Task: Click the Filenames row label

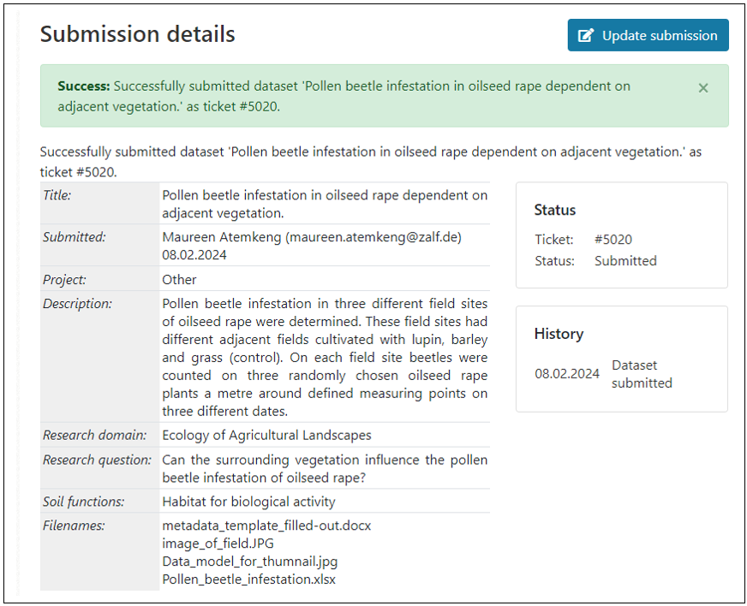Action: [74, 526]
